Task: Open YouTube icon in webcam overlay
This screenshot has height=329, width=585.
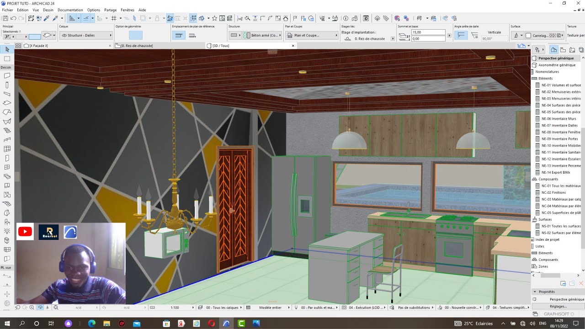Action: point(25,232)
